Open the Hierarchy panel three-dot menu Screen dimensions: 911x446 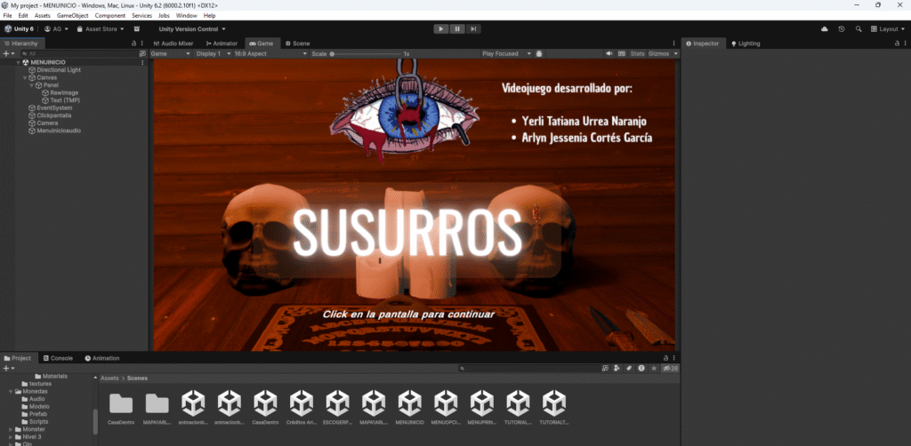pyautogui.click(x=141, y=44)
